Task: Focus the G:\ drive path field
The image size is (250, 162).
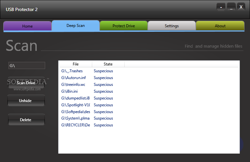Action: pyautogui.click(x=27, y=65)
